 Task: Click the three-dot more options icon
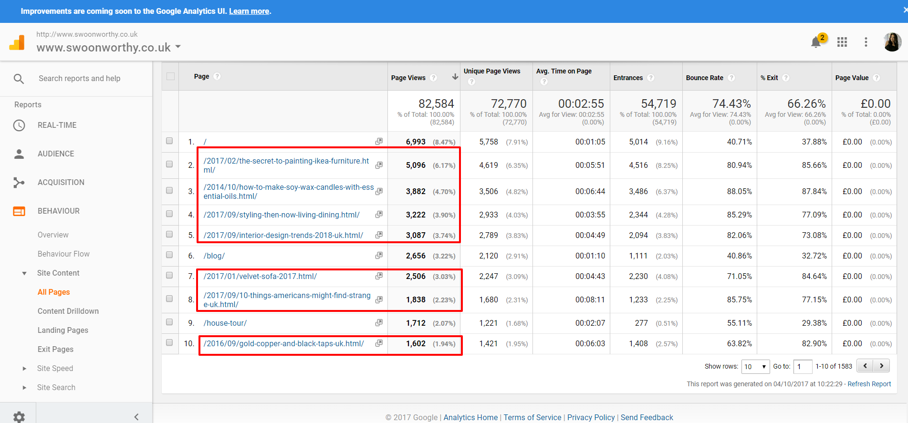866,42
